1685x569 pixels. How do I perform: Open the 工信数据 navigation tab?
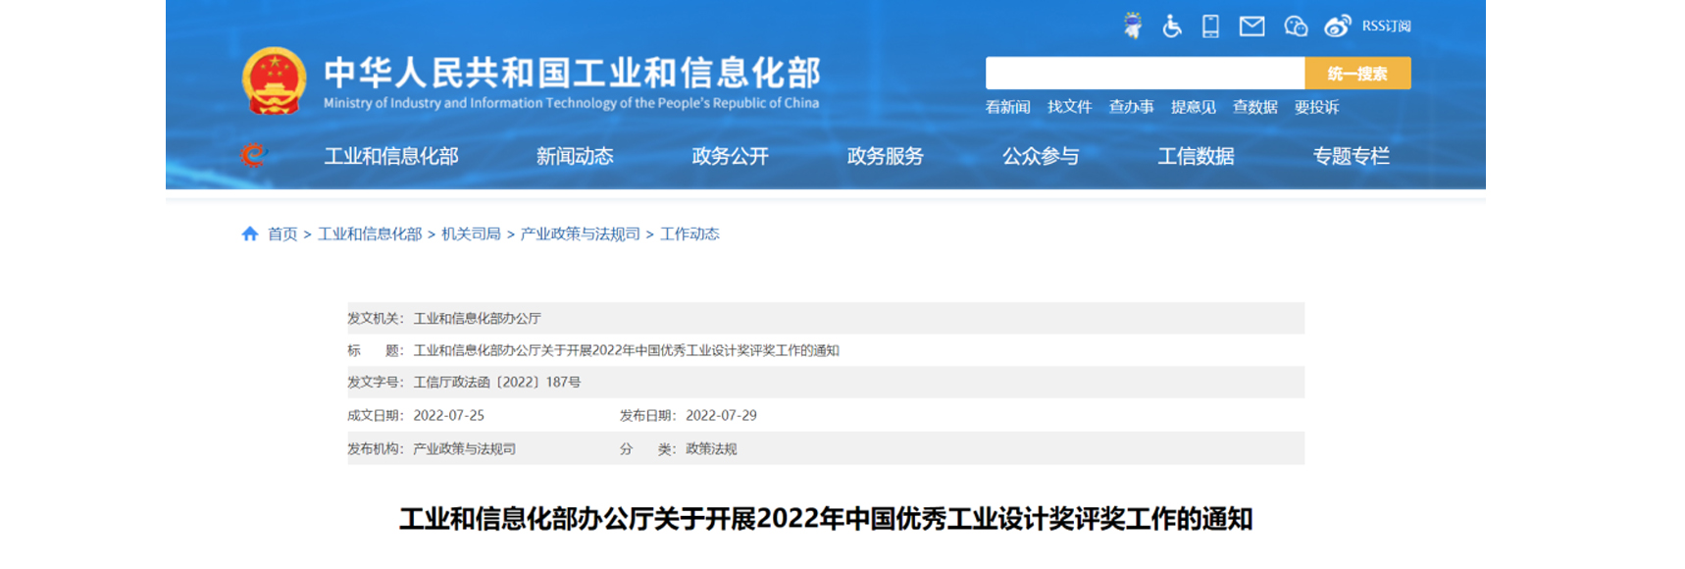click(x=1196, y=156)
